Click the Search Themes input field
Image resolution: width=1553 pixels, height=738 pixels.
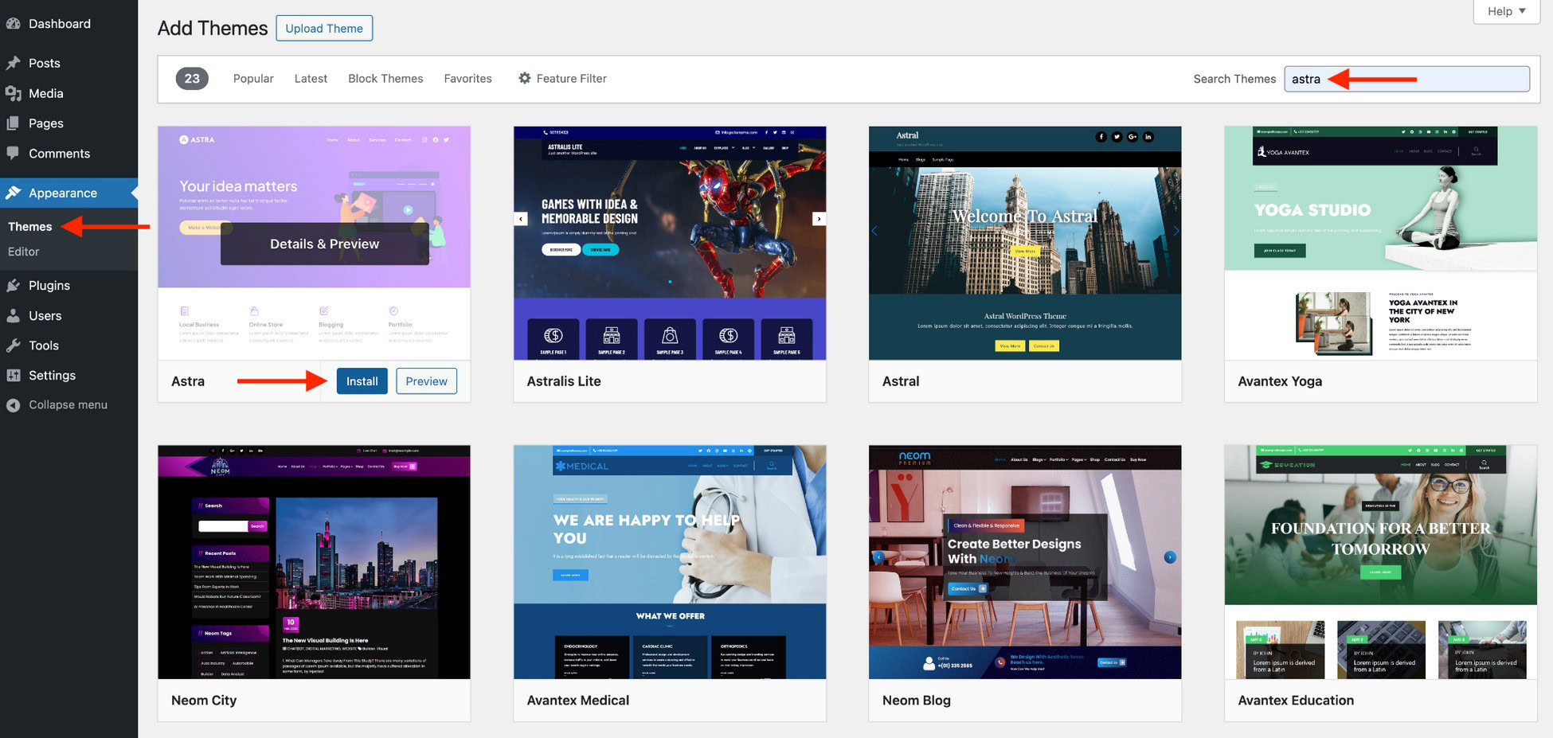1406,79
